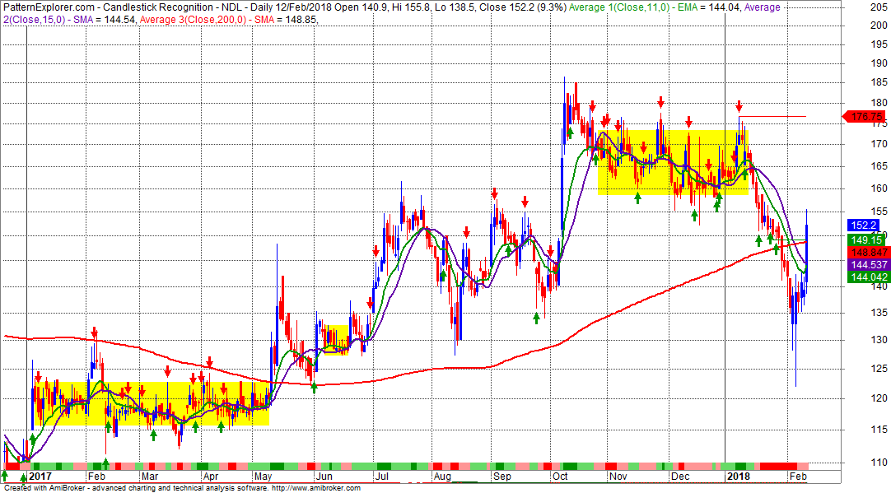Select the Apr month label

211,477
